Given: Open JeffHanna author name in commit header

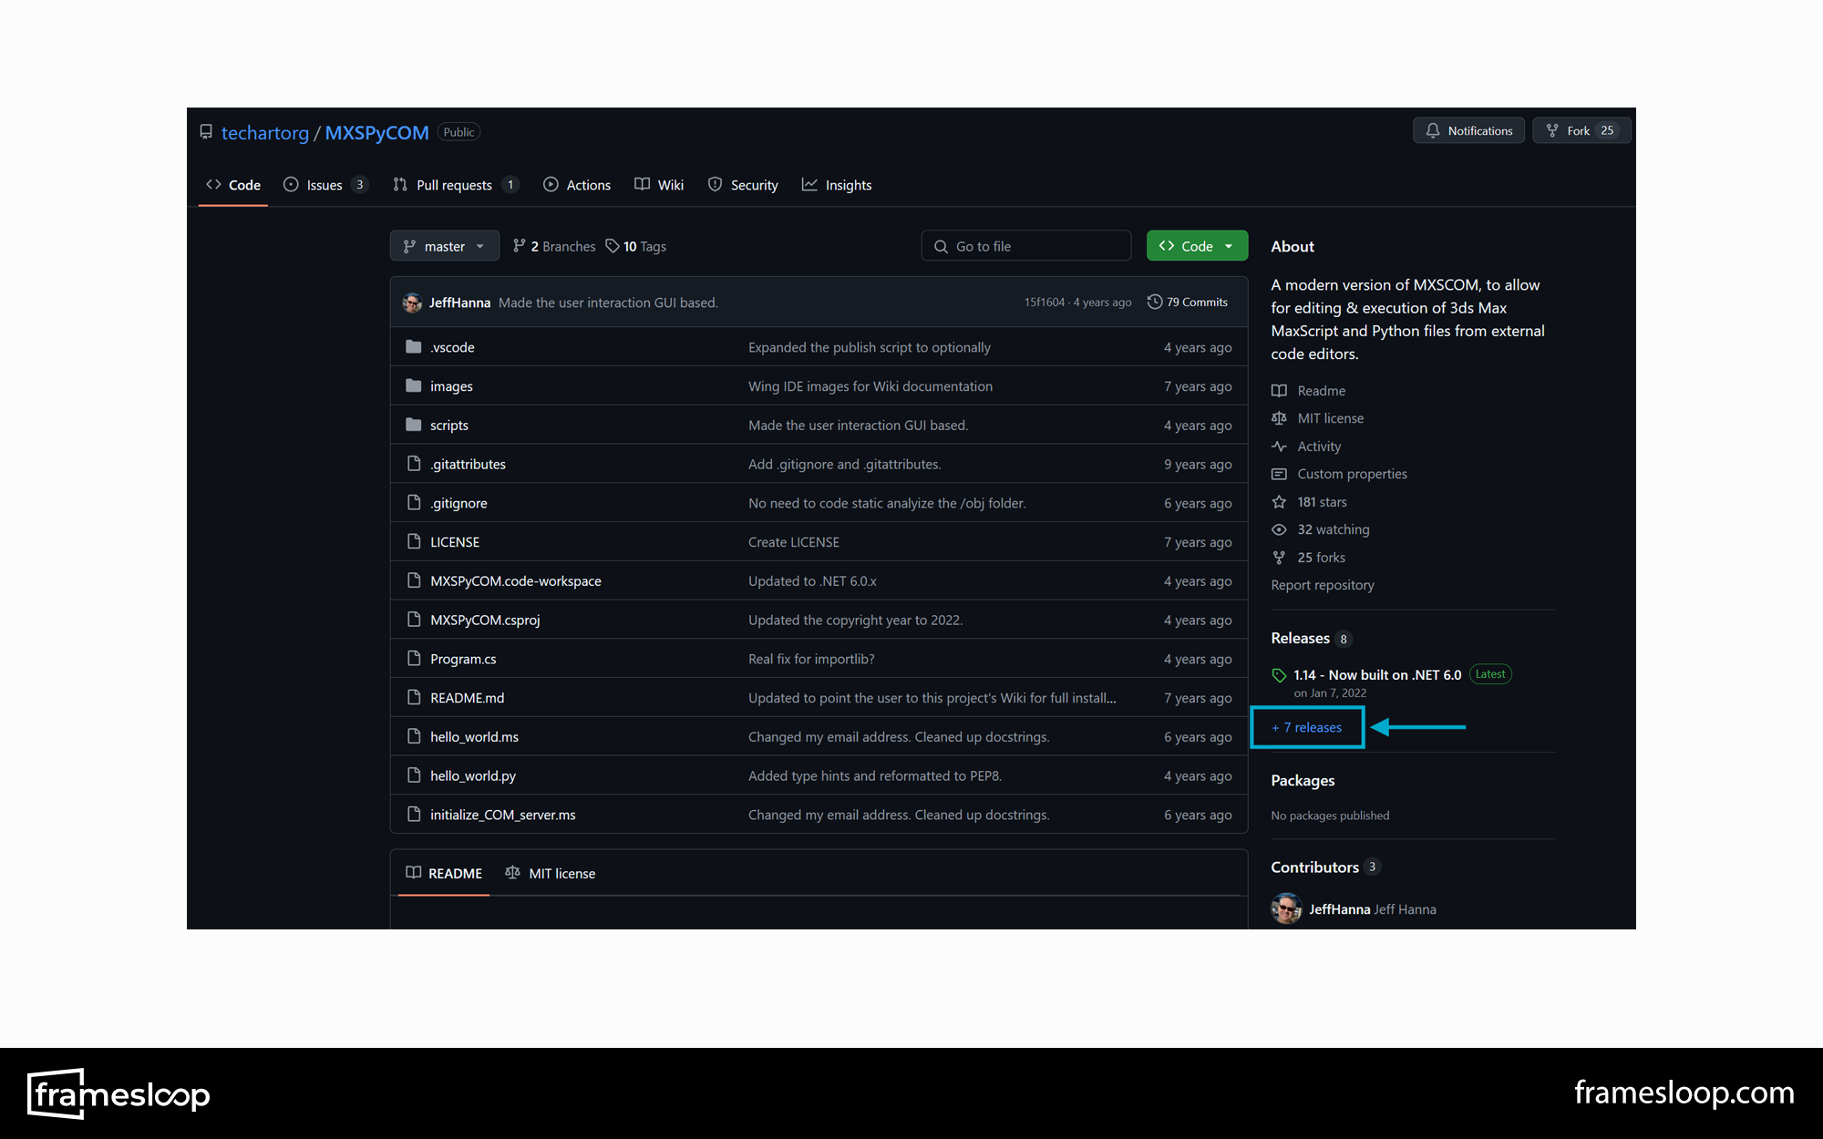Looking at the screenshot, I should point(459,303).
